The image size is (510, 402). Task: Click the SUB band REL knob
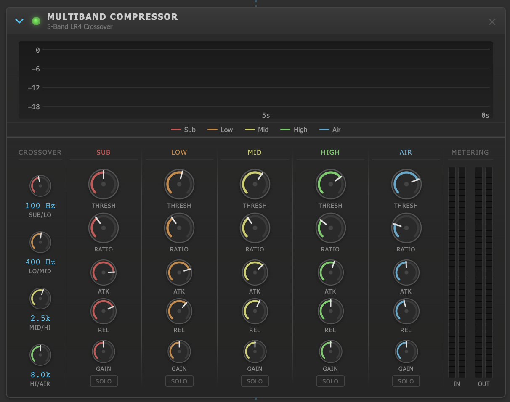click(104, 311)
